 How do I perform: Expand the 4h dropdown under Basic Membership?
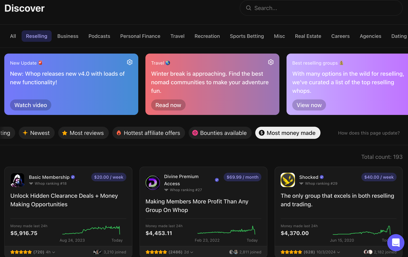click(x=50, y=252)
